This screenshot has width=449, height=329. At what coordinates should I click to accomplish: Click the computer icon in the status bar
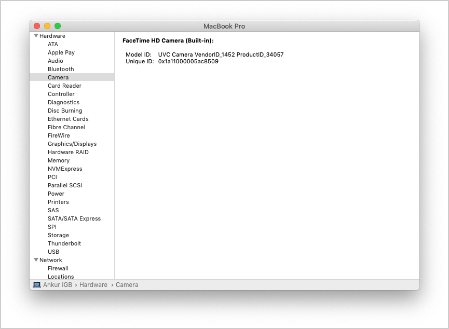[x=36, y=284]
